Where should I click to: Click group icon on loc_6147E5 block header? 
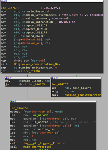pyautogui.click(x=15, y=101)
